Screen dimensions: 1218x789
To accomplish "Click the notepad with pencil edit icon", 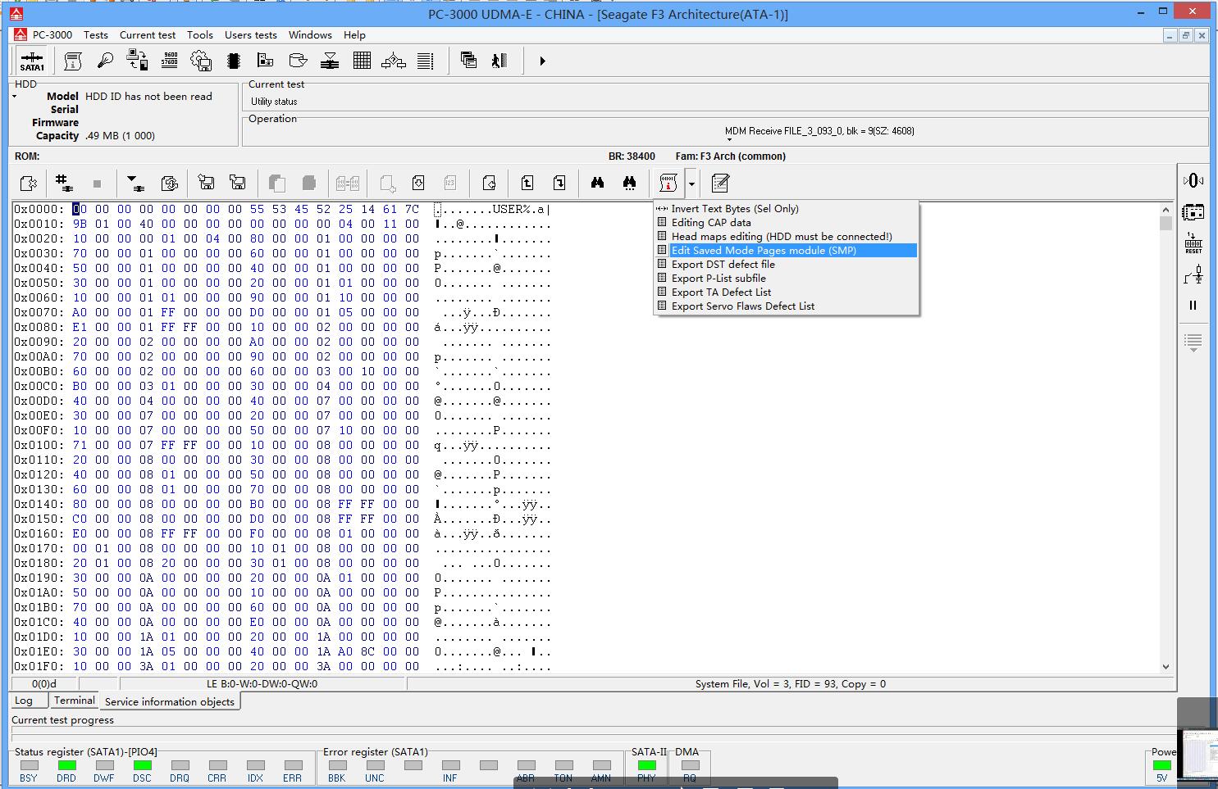I will point(720,183).
